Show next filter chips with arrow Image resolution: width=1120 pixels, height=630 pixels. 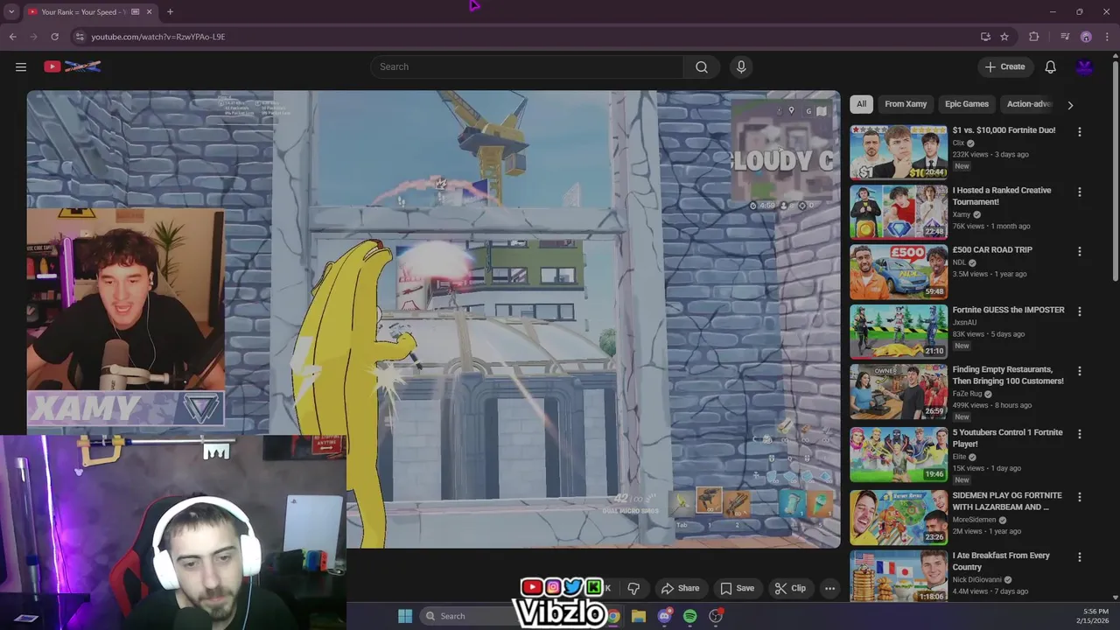click(x=1070, y=105)
